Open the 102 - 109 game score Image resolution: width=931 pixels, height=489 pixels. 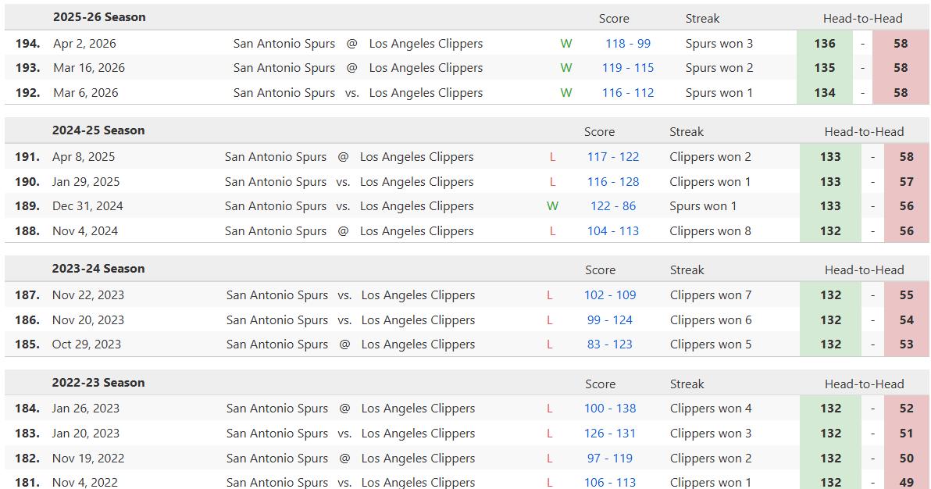pyautogui.click(x=609, y=295)
